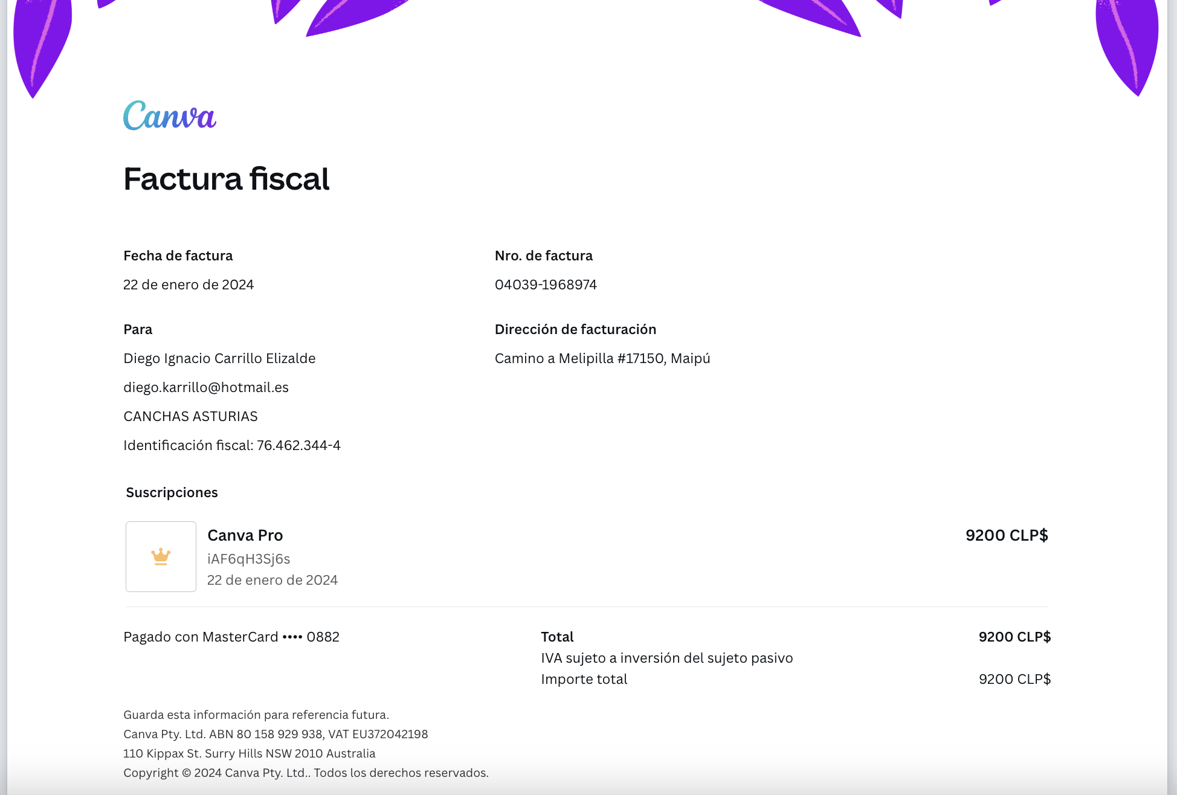1177x795 pixels.
Task: Click the 'Identificación fiscal' tax ID line
Action: [x=232, y=445]
